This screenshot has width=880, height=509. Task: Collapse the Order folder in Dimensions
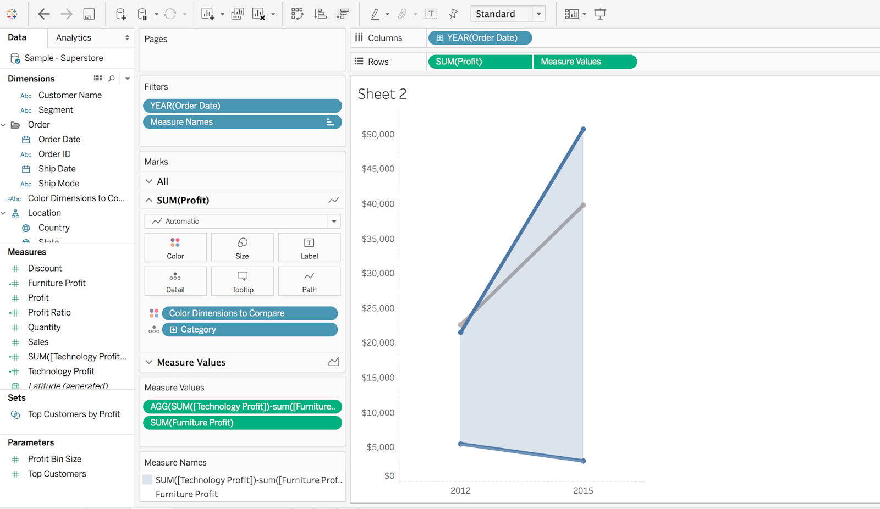pos(3,125)
